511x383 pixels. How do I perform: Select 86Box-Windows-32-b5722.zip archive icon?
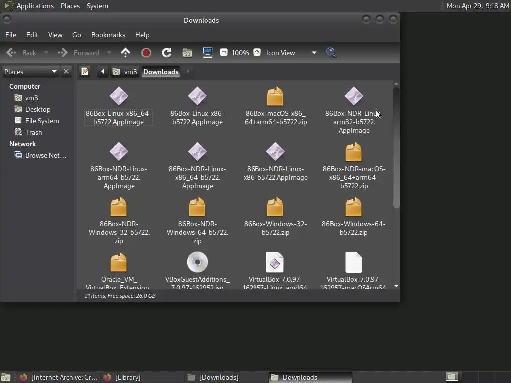coord(275,207)
